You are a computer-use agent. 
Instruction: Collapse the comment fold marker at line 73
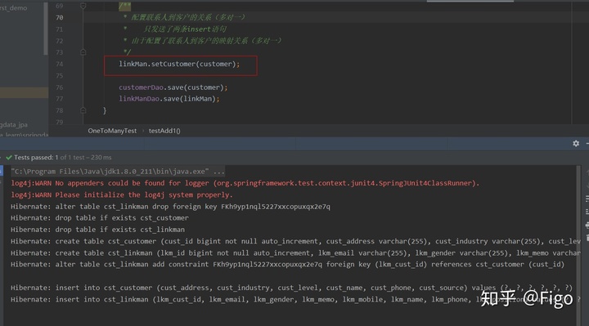coord(83,52)
